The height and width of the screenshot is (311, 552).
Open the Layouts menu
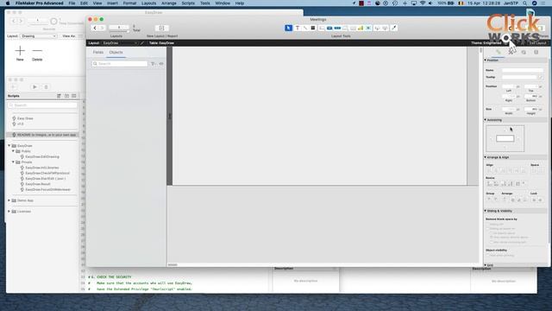[148, 3]
